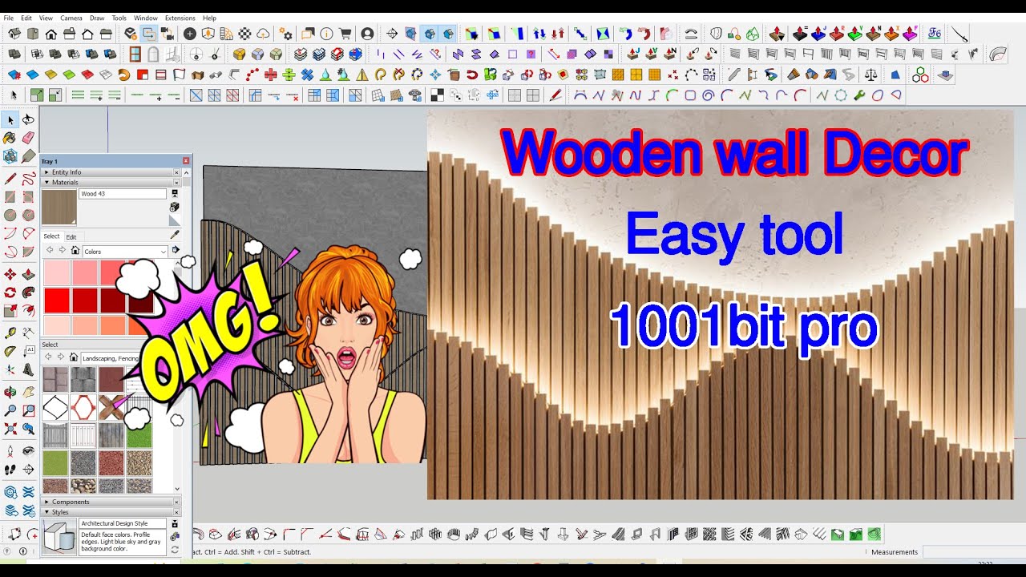The width and height of the screenshot is (1026, 577).
Task: Choose the Pan hand tool
Action: pyautogui.click(x=29, y=392)
